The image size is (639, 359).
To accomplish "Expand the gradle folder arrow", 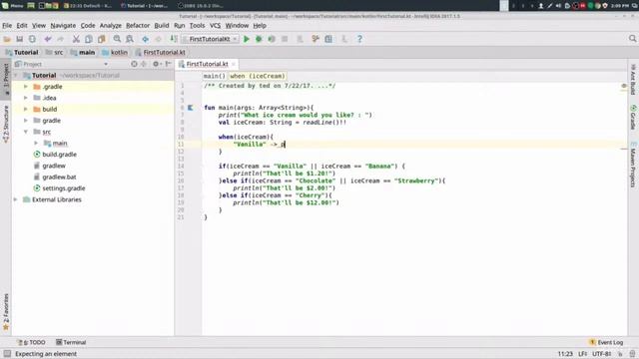I will pos(26,121).
